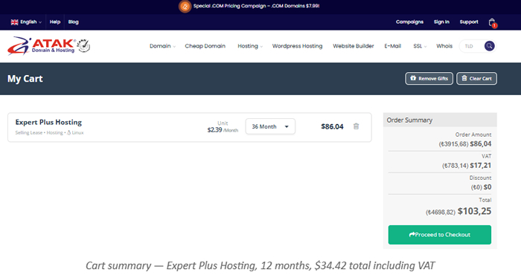Proceed to Checkout
Image resolution: width=521 pixels, height=275 pixels.
coord(440,235)
